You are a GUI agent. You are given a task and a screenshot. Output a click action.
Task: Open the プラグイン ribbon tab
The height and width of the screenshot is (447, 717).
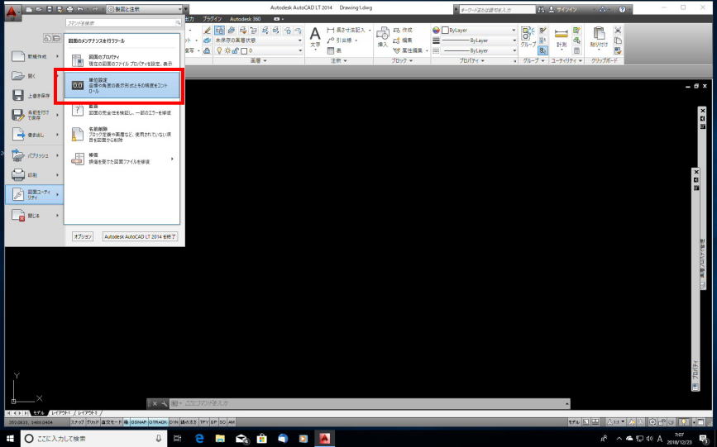tap(212, 19)
